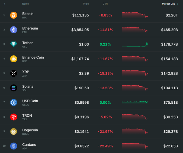183x153 pixels.
Task: Open the TRON logo icon
Action: coord(13,117)
